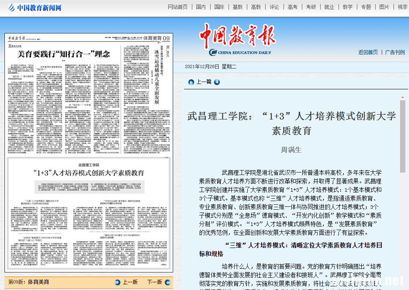Click the right arrow icon after 上一篇
Screen dimensions: 409x290
point(217,82)
